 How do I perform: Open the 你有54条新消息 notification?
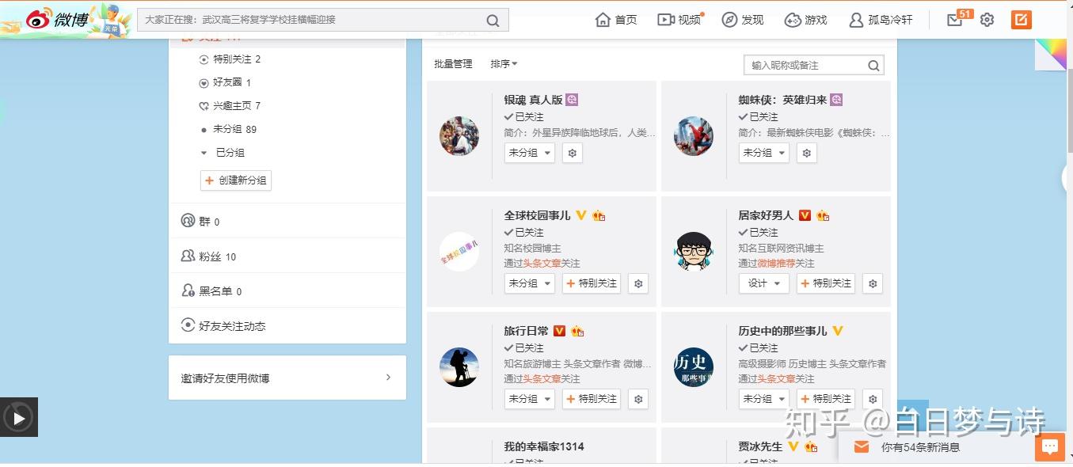click(x=920, y=447)
